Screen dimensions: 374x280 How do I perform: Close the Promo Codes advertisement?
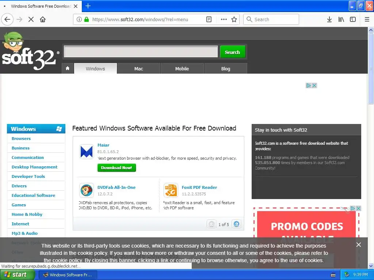[358, 208]
